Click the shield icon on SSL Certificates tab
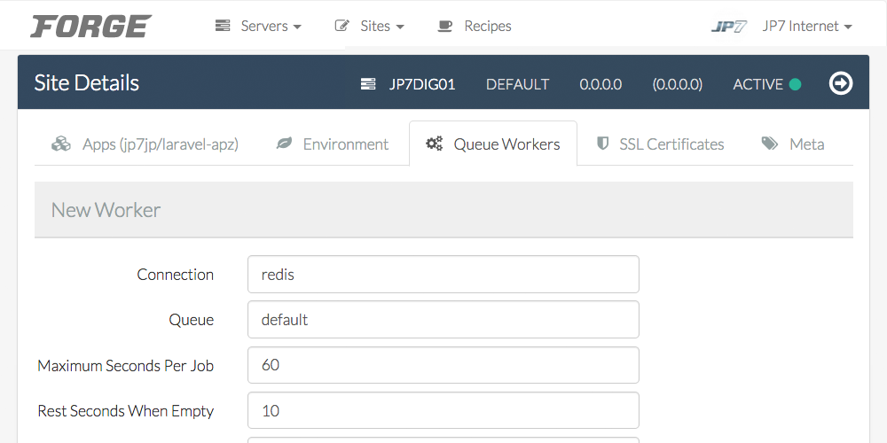Screen dimensions: 887x443 (x=602, y=144)
